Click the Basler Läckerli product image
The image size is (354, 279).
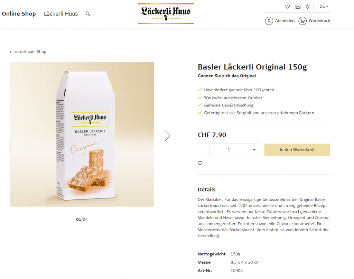coord(82,134)
